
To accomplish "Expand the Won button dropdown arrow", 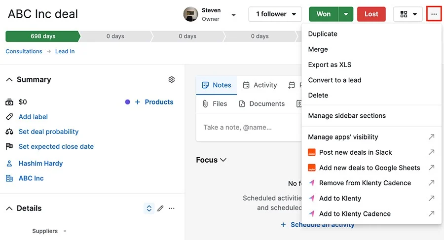I will click(x=346, y=14).
